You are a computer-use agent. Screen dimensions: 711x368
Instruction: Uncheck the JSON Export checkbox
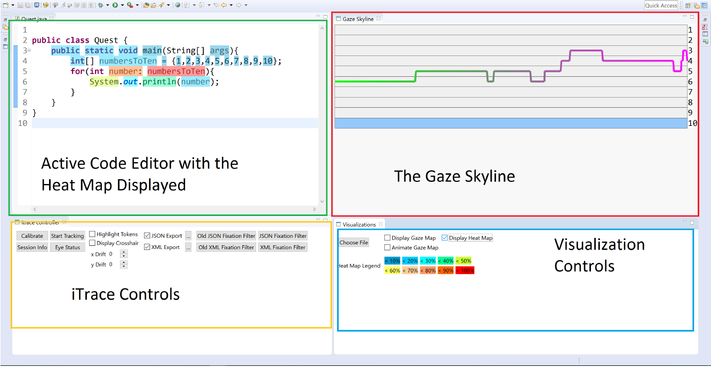[147, 235]
